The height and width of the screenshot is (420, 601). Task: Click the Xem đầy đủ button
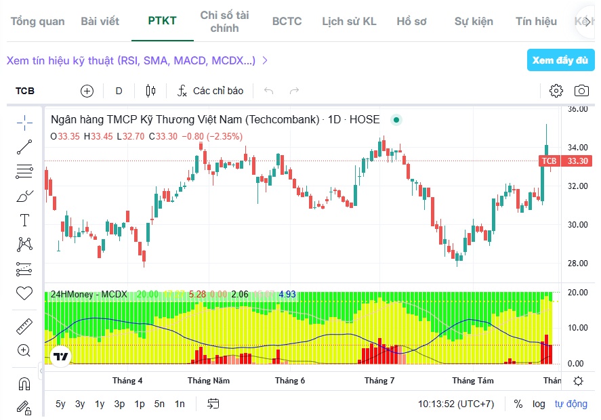click(x=560, y=60)
